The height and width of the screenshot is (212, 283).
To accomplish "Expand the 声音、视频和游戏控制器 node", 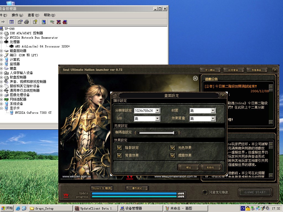I will [x=1, y=82].
